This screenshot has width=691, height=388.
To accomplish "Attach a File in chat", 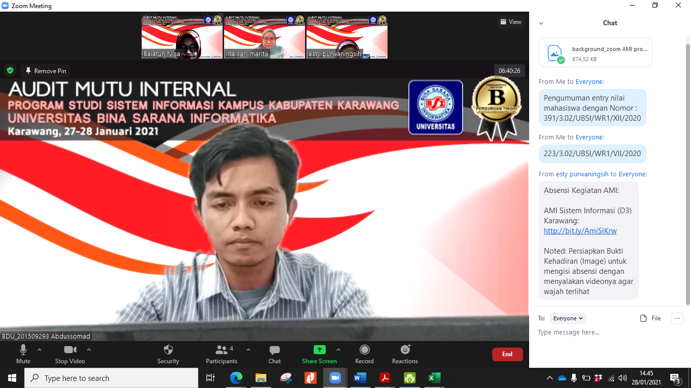I will tap(651, 318).
